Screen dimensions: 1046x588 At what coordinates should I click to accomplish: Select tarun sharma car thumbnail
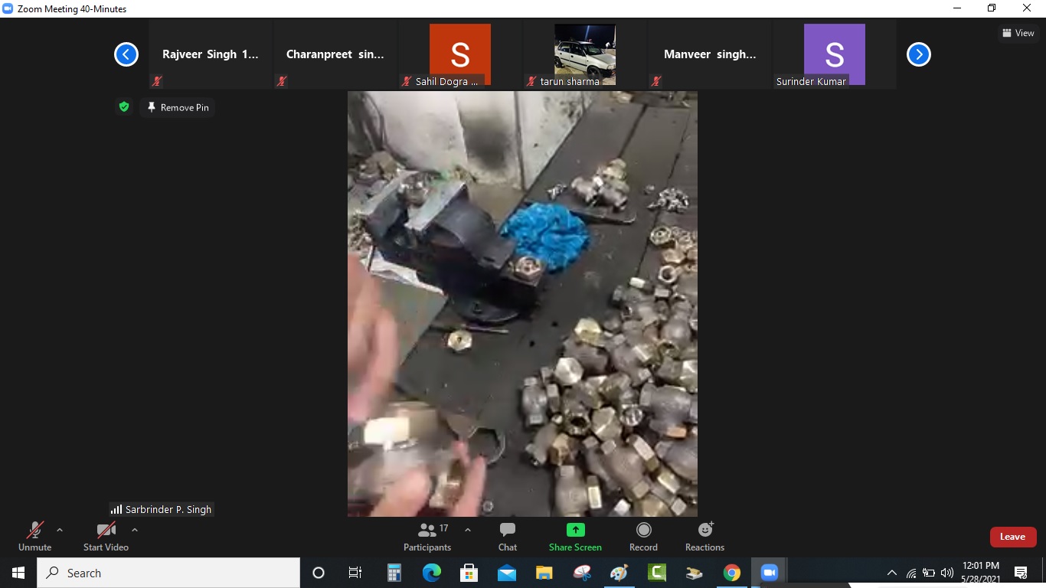coord(585,54)
